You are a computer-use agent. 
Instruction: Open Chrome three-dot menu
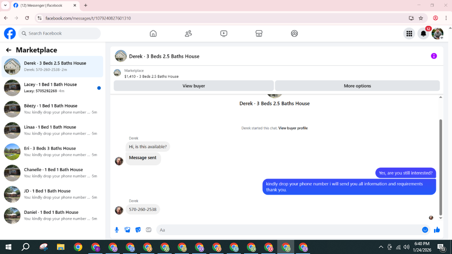(446, 18)
